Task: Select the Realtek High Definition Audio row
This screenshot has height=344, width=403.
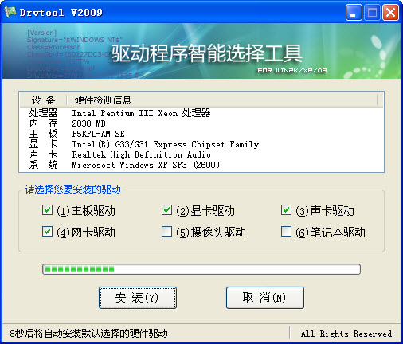Action: pyautogui.click(x=201, y=154)
